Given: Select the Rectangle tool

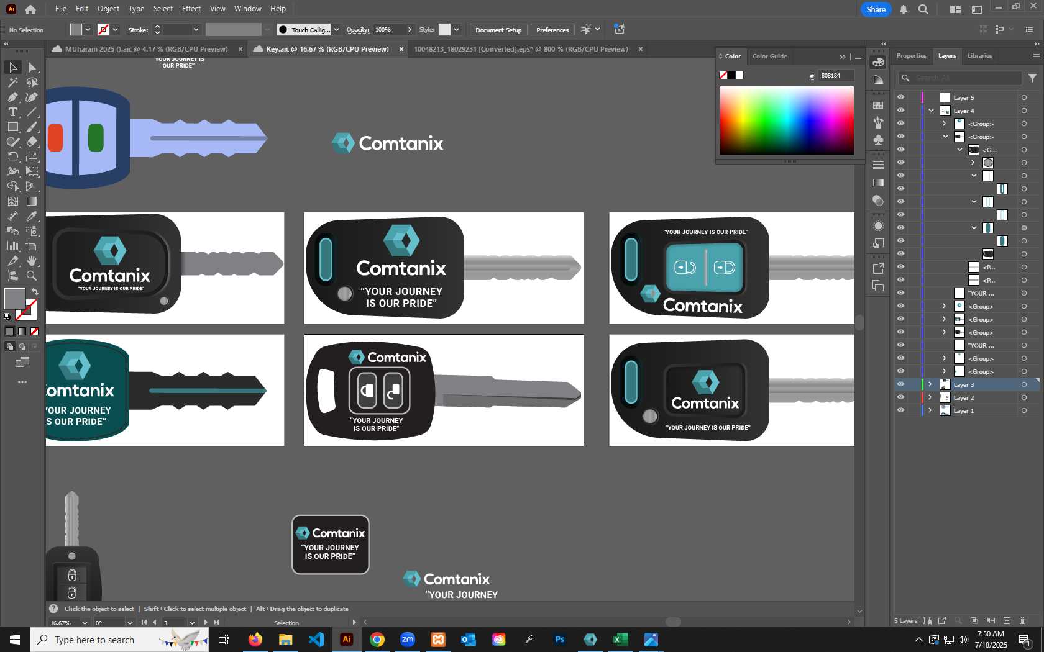Looking at the screenshot, I should (12, 127).
